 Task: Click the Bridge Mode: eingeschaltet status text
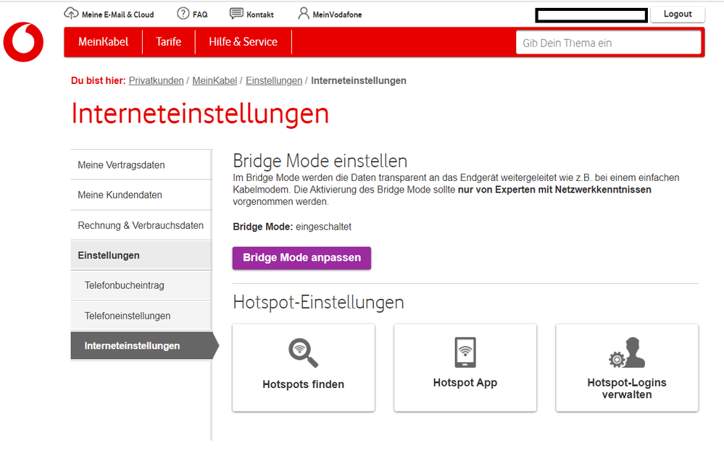[x=292, y=227]
